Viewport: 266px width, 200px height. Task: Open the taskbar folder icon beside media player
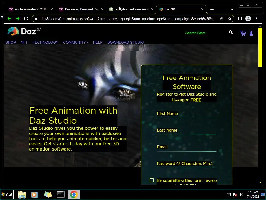point(48,195)
